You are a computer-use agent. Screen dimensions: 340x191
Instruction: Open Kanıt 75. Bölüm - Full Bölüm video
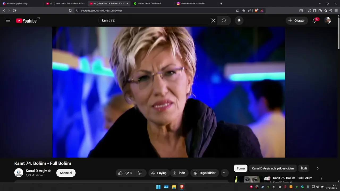pos(292,178)
